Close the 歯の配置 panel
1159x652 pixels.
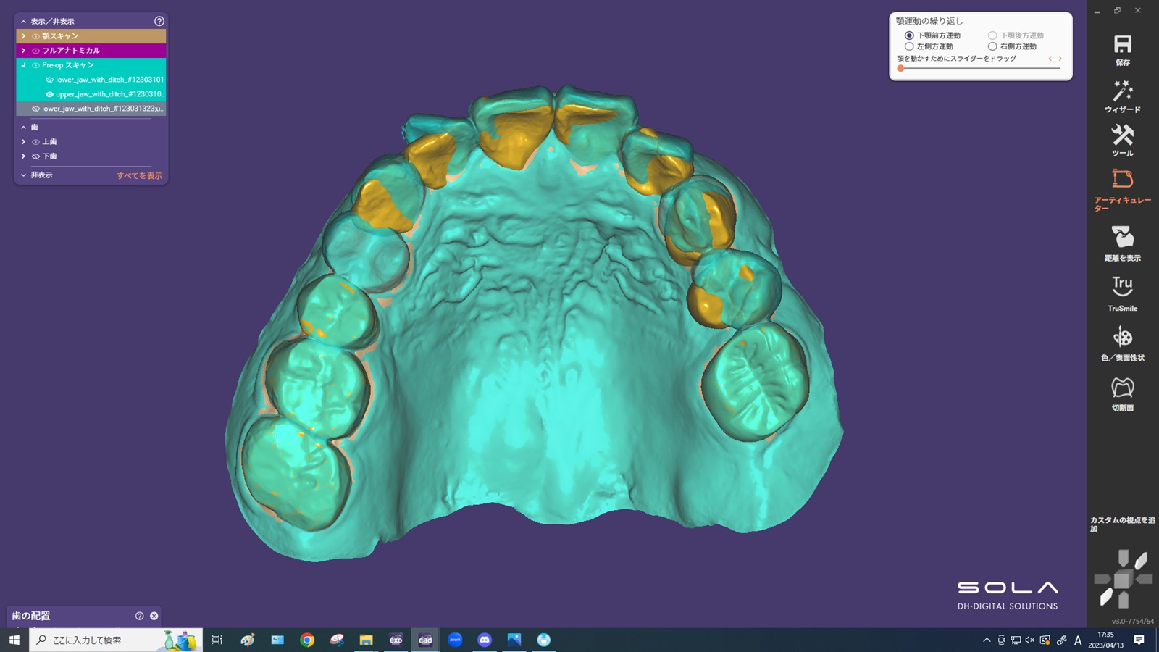(x=154, y=616)
